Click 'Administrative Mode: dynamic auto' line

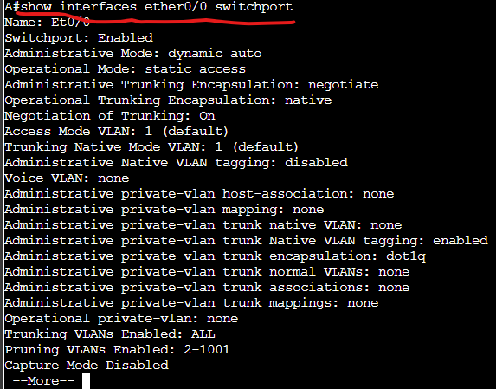point(132,54)
